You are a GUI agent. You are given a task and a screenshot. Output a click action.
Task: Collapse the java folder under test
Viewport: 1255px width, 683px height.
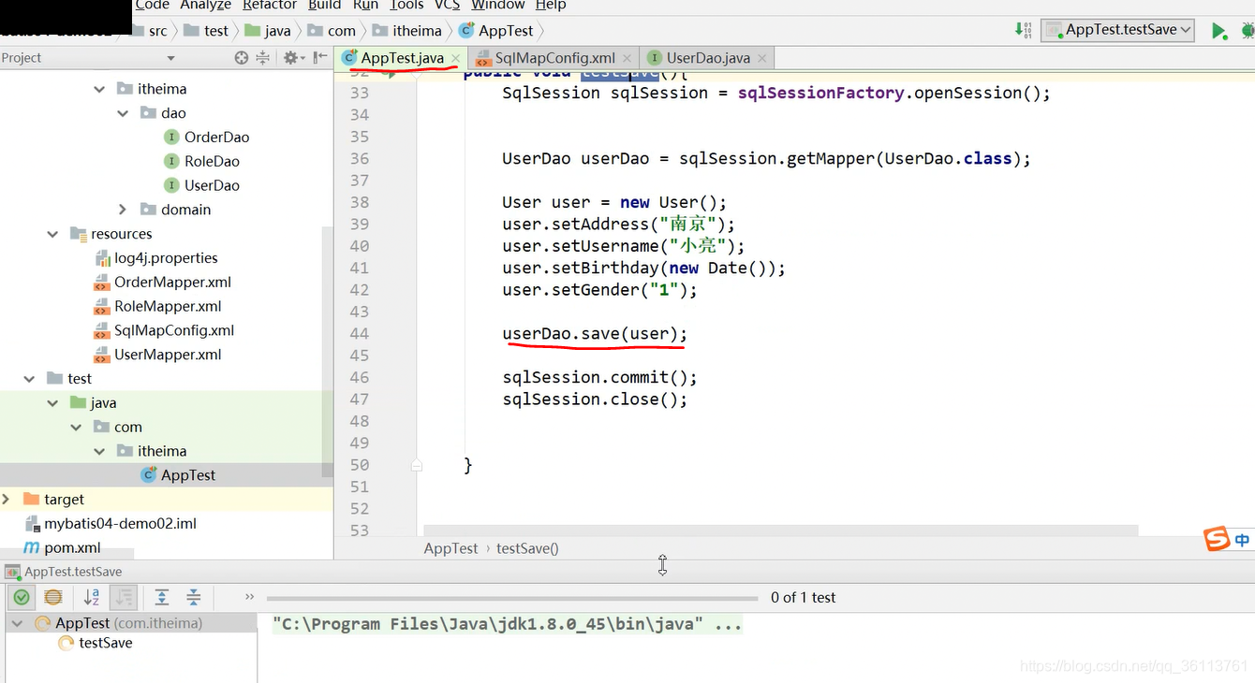pyautogui.click(x=52, y=403)
